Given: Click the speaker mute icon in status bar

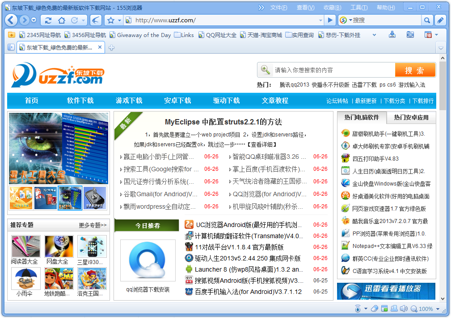Looking at the screenshot, I should (x=403, y=309).
